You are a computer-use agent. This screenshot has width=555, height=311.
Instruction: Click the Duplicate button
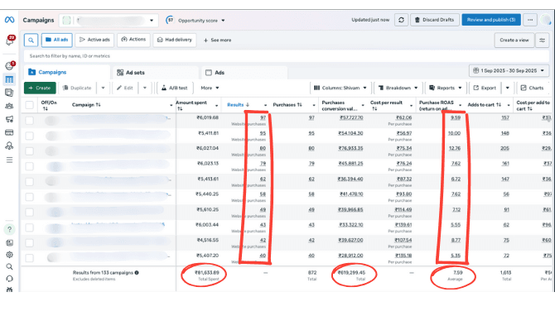(77, 88)
